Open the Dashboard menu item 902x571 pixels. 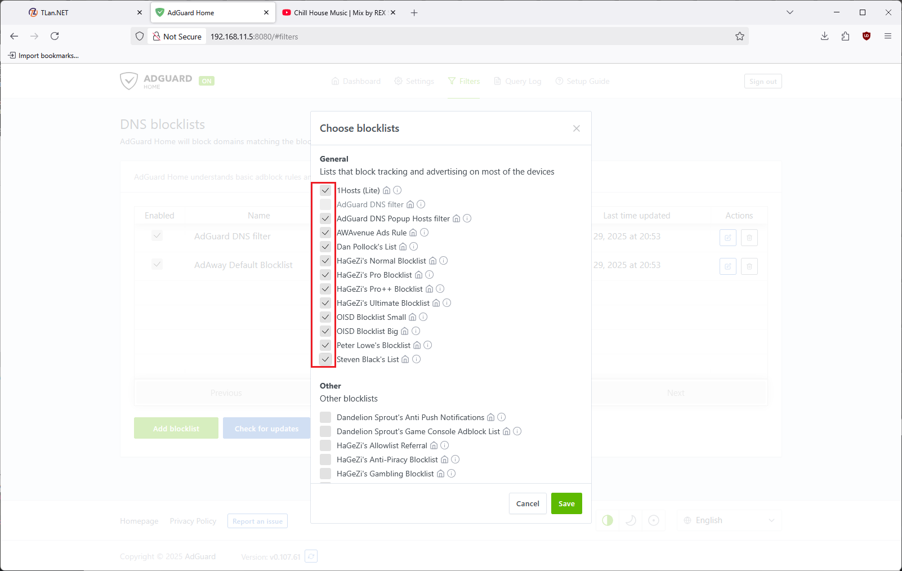pos(356,81)
